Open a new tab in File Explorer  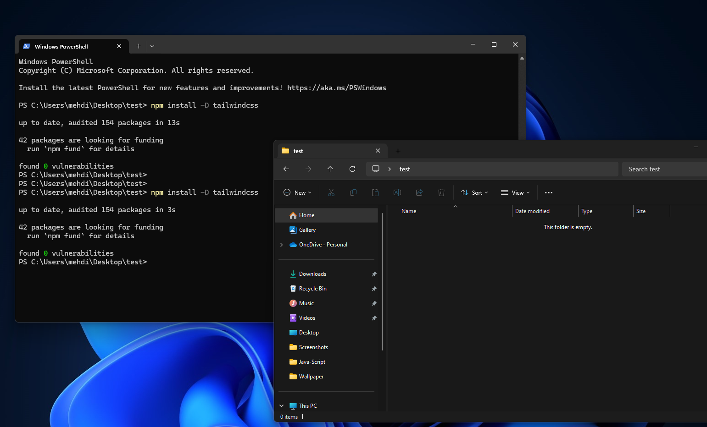point(398,151)
